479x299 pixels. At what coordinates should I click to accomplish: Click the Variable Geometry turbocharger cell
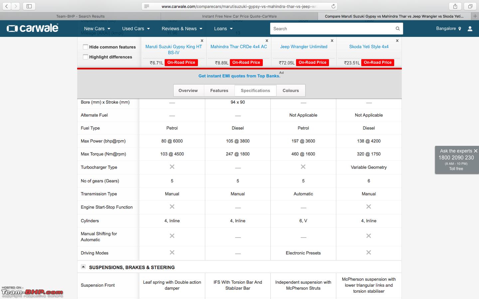369,167
